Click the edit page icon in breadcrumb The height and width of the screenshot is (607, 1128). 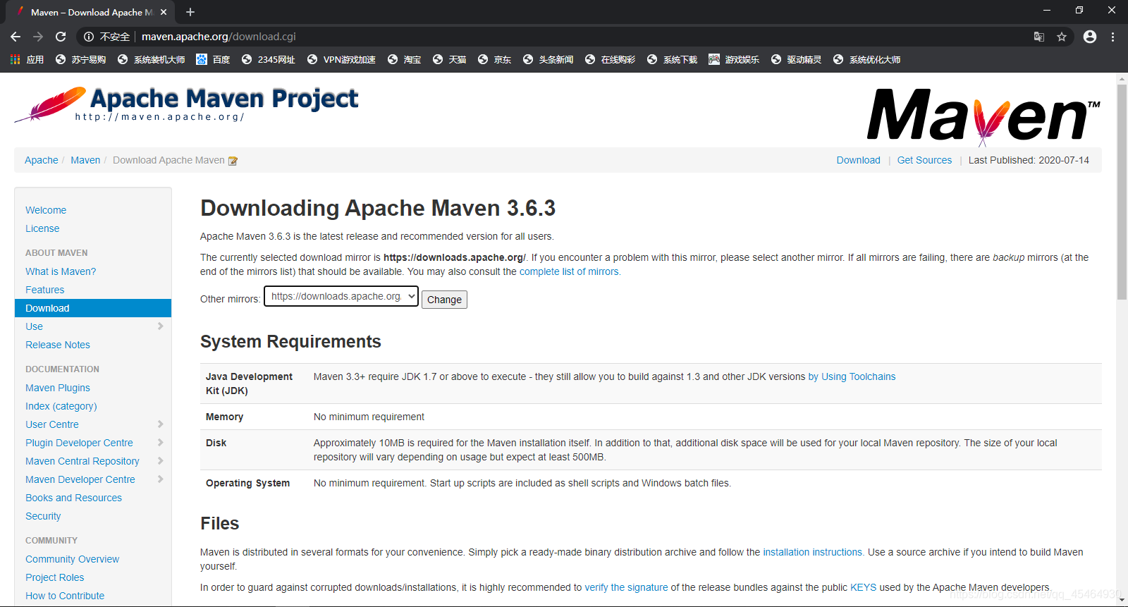tap(233, 161)
